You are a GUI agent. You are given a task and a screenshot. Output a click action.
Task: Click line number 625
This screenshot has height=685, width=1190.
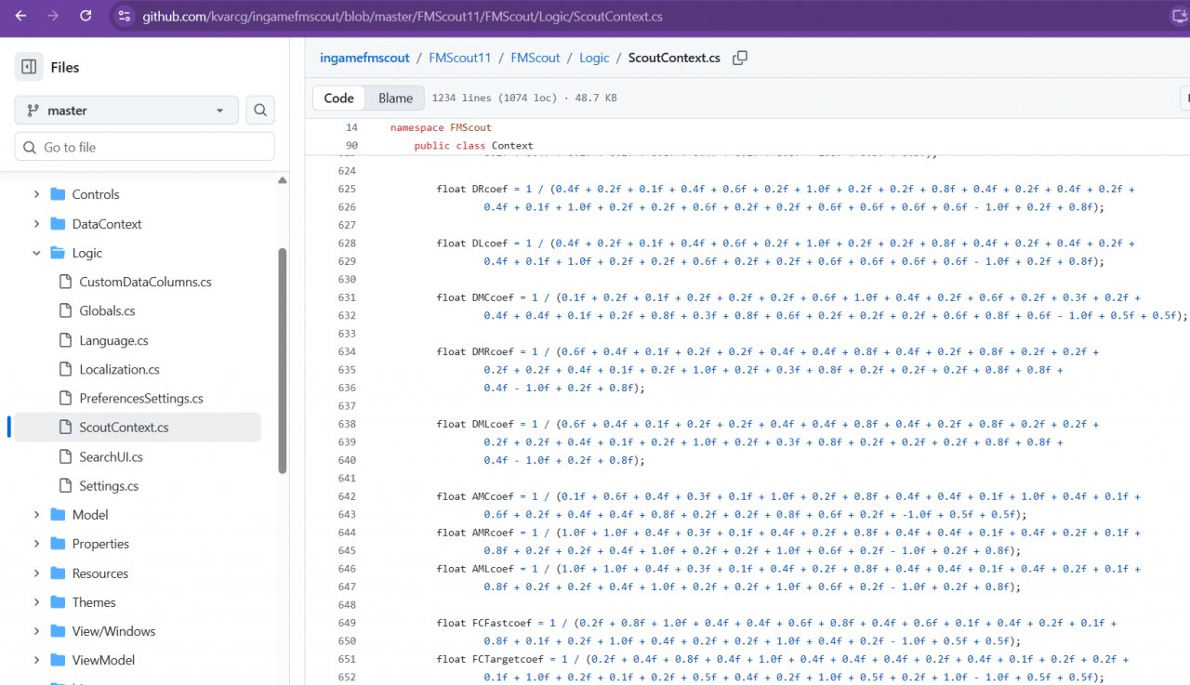coord(347,189)
